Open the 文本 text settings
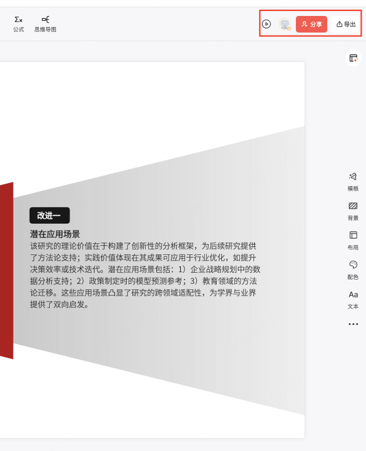The height and width of the screenshot is (451, 366). pyautogui.click(x=353, y=300)
